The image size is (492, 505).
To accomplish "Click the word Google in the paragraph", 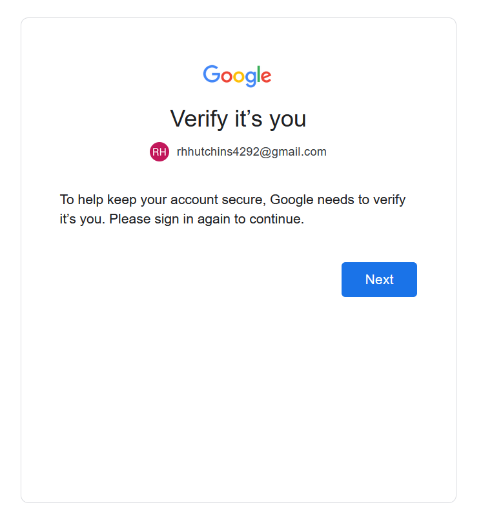I will [292, 200].
